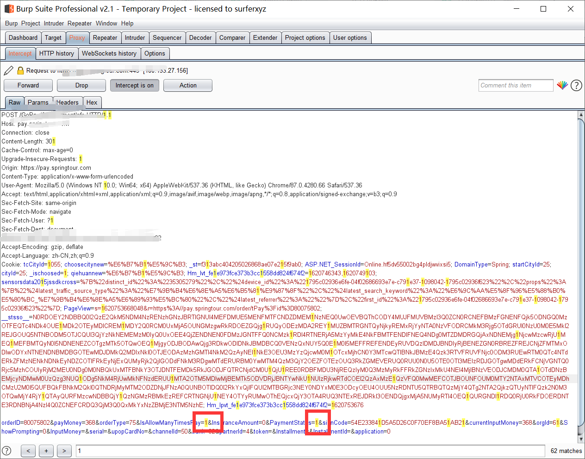
Task: Switch to the Intruder tab
Action: click(x=135, y=37)
